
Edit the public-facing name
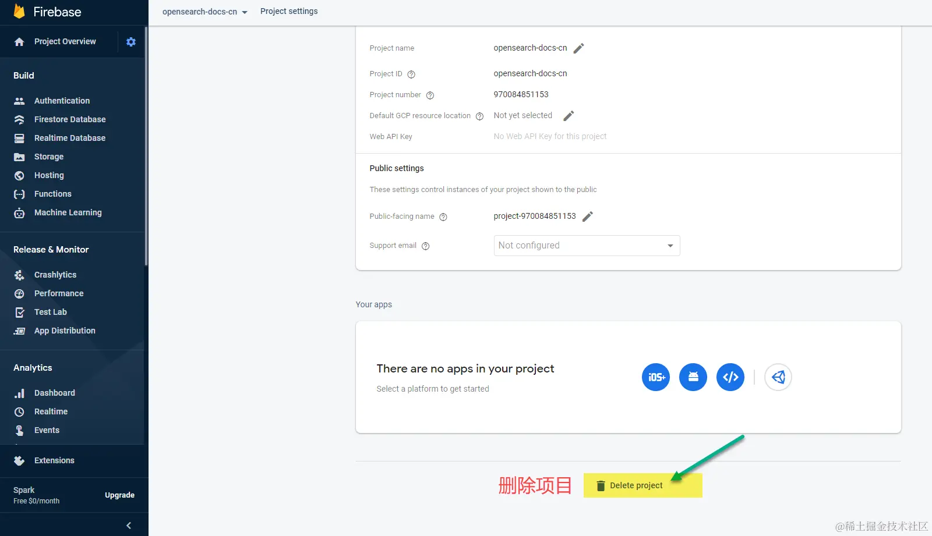588,216
